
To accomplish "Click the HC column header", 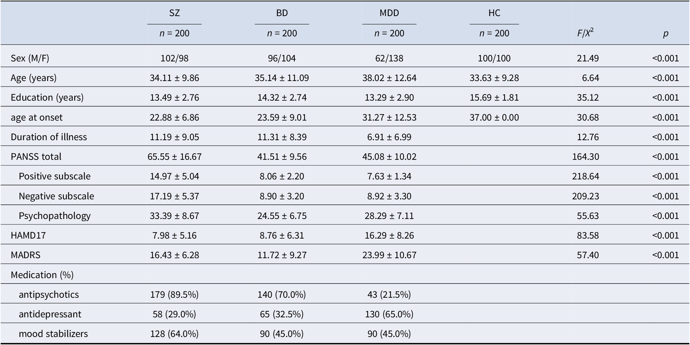I will (494, 13).
